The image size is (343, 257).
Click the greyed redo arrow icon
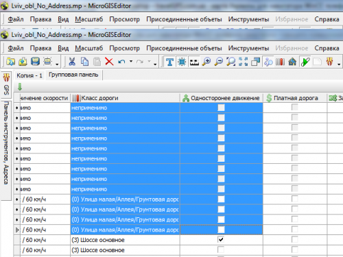coord(140,62)
